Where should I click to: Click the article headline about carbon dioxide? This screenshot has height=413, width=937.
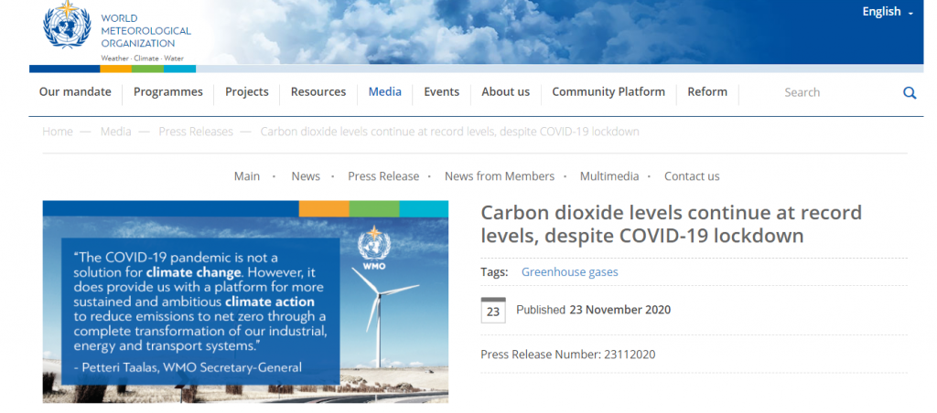pyautogui.click(x=672, y=224)
